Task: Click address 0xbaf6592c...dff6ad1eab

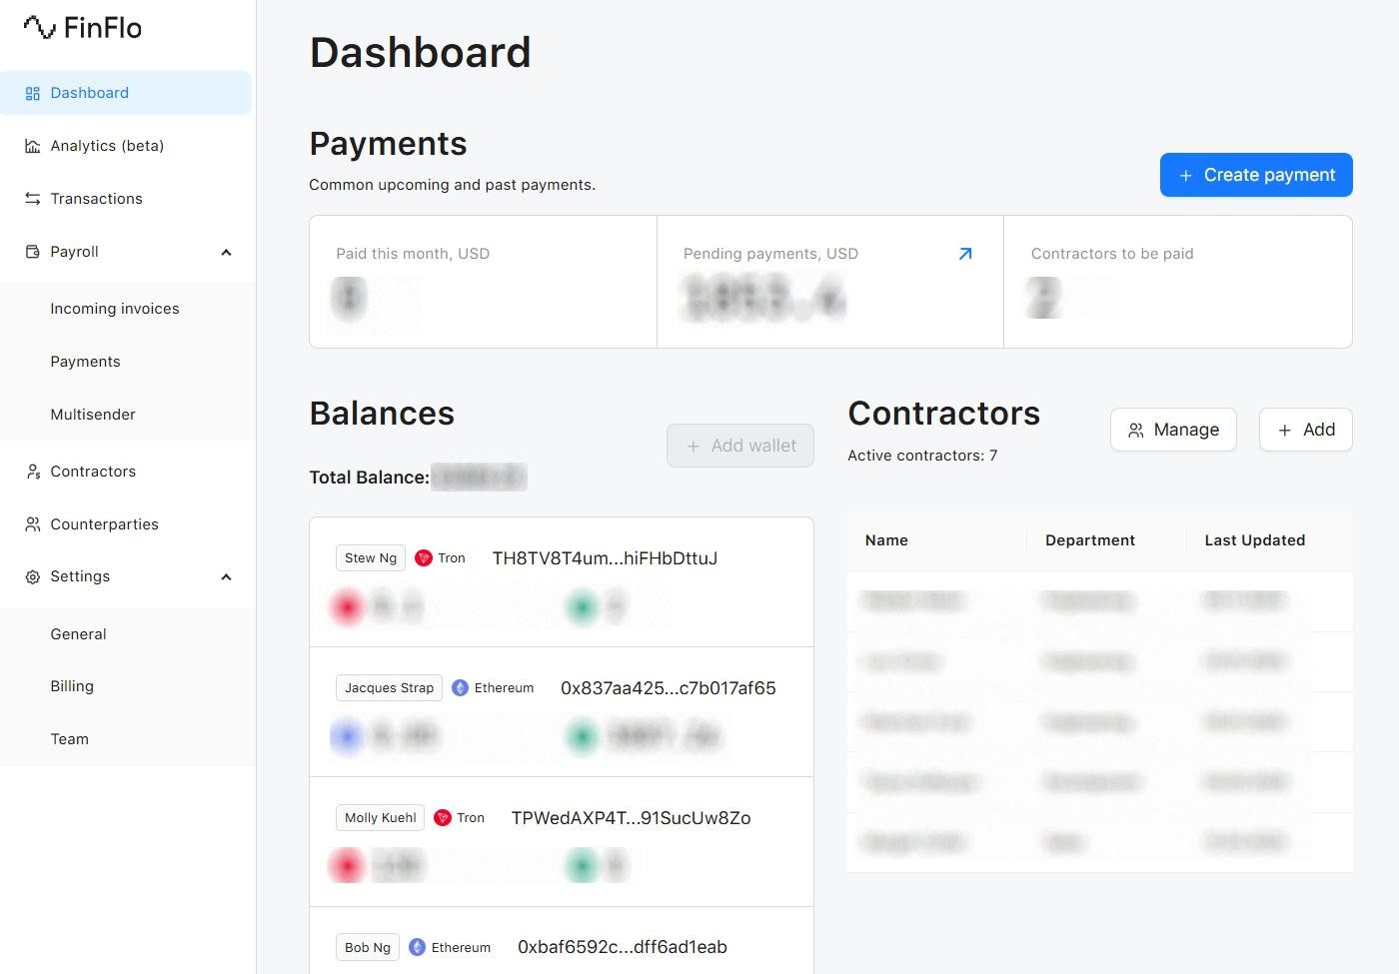Action: [x=623, y=947]
